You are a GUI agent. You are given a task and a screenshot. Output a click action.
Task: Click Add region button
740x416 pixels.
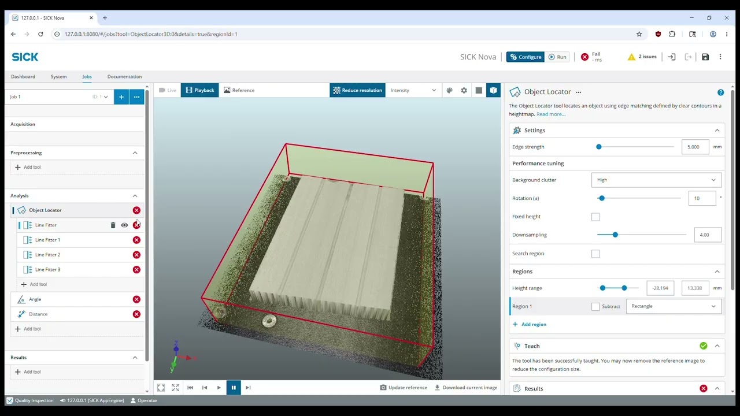(530, 325)
